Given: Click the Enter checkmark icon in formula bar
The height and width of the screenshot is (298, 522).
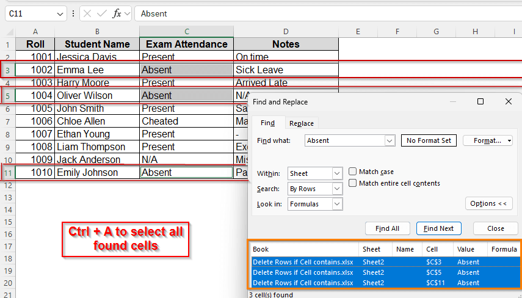Looking at the screenshot, I should pyautogui.click(x=101, y=13).
